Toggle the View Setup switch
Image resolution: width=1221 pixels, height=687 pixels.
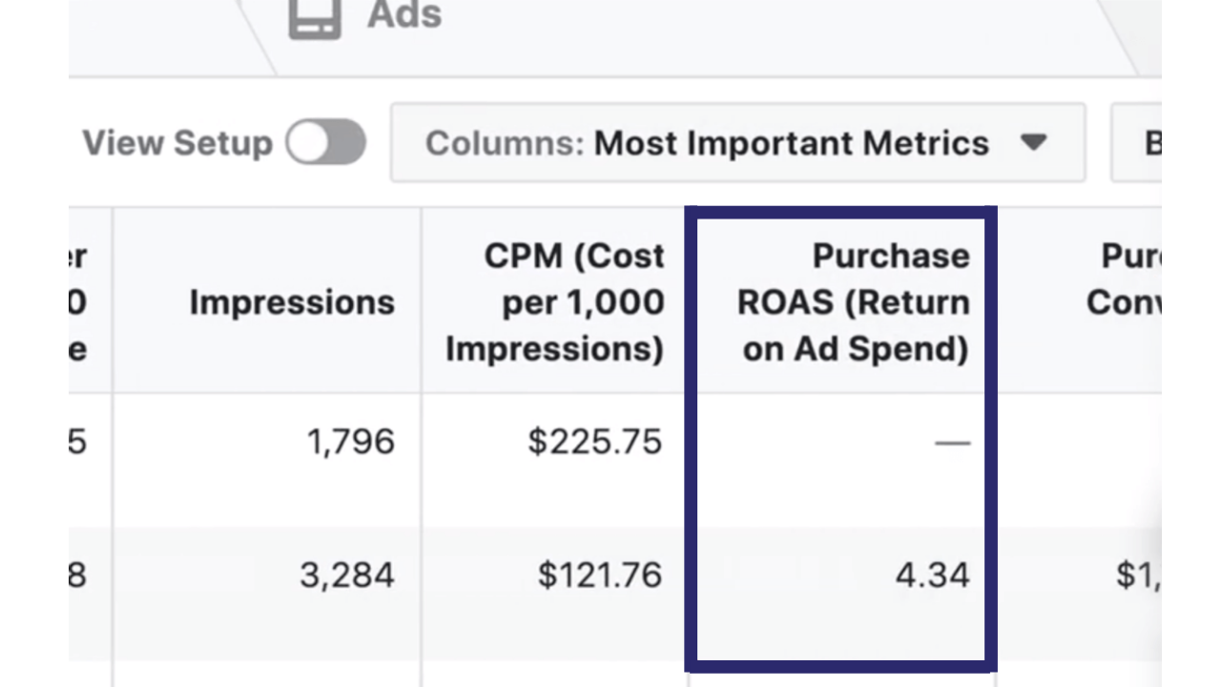pos(326,143)
